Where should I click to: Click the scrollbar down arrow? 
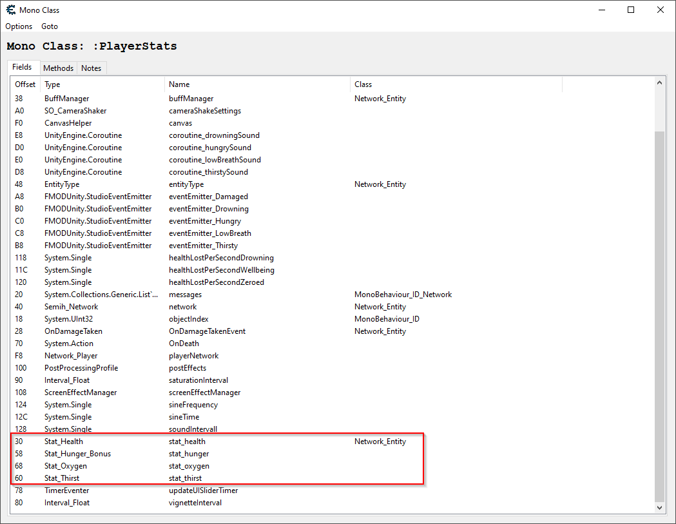coord(659,507)
